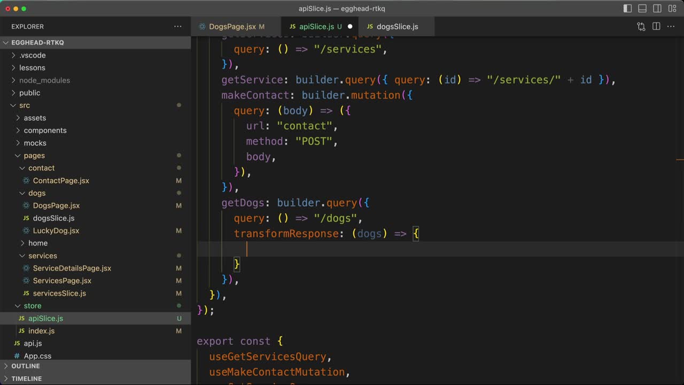Click the overview ruler marker at editor edge

[x=680, y=159]
